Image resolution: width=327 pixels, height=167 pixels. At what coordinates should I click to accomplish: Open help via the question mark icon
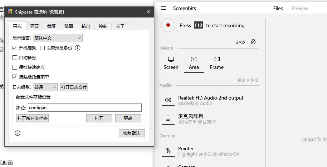[18, 133]
